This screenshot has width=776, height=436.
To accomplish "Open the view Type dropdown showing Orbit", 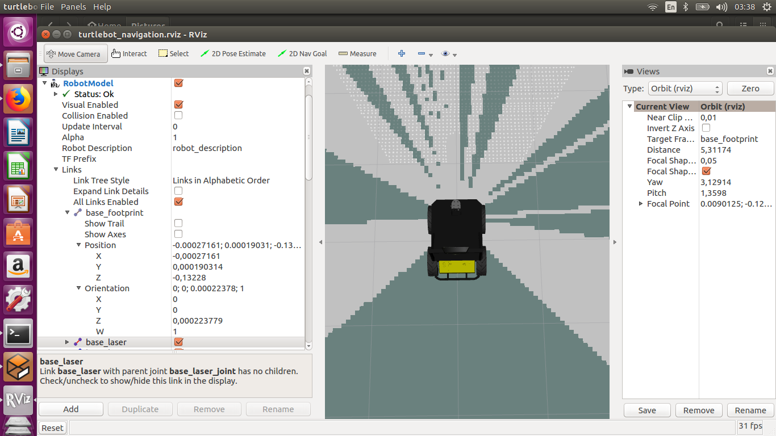I will 685,89.
